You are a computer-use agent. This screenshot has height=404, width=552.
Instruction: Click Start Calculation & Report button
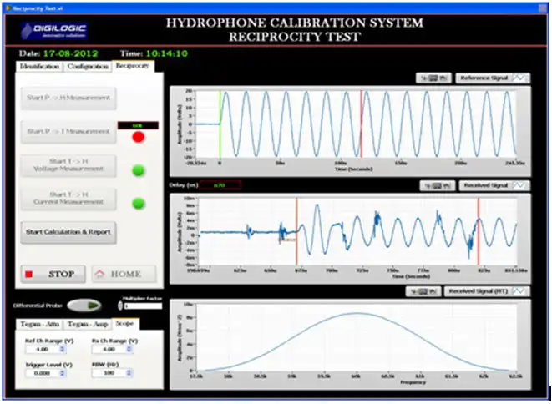(x=68, y=231)
